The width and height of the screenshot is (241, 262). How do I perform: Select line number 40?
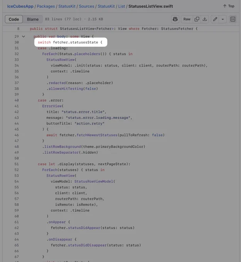pyautogui.click(x=17, y=100)
